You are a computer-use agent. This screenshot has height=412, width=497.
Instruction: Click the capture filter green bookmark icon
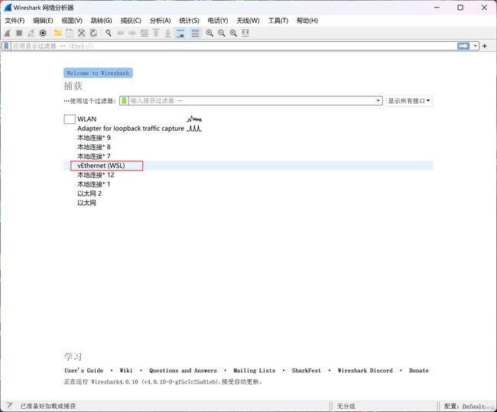(124, 101)
